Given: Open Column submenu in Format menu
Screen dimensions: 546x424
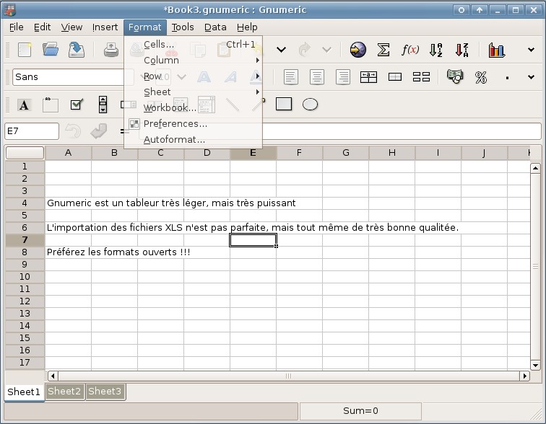Looking at the screenshot, I should click(x=193, y=60).
